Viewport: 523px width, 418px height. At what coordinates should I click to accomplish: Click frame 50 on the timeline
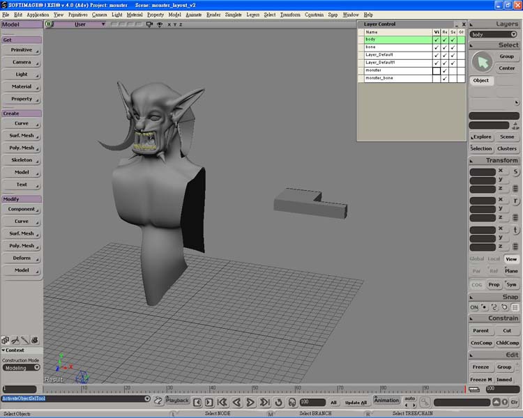253,389
